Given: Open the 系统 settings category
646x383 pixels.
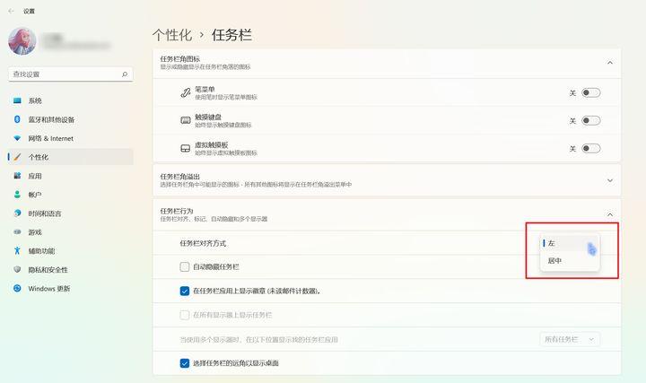Looking at the screenshot, I should [x=71, y=100].
